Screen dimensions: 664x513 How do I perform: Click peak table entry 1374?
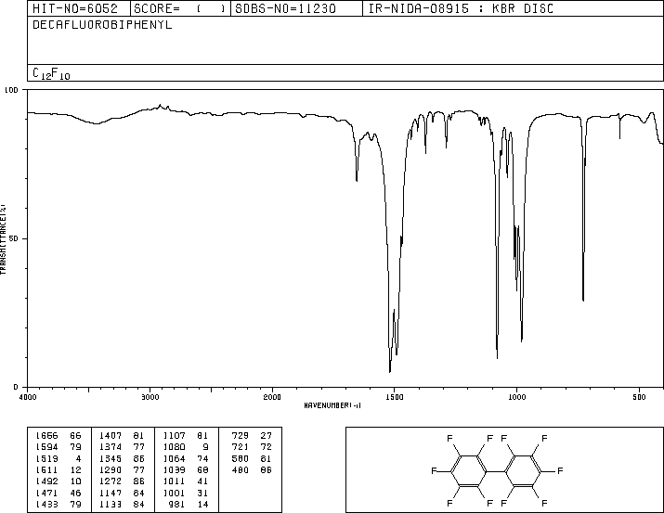[111, 447]
